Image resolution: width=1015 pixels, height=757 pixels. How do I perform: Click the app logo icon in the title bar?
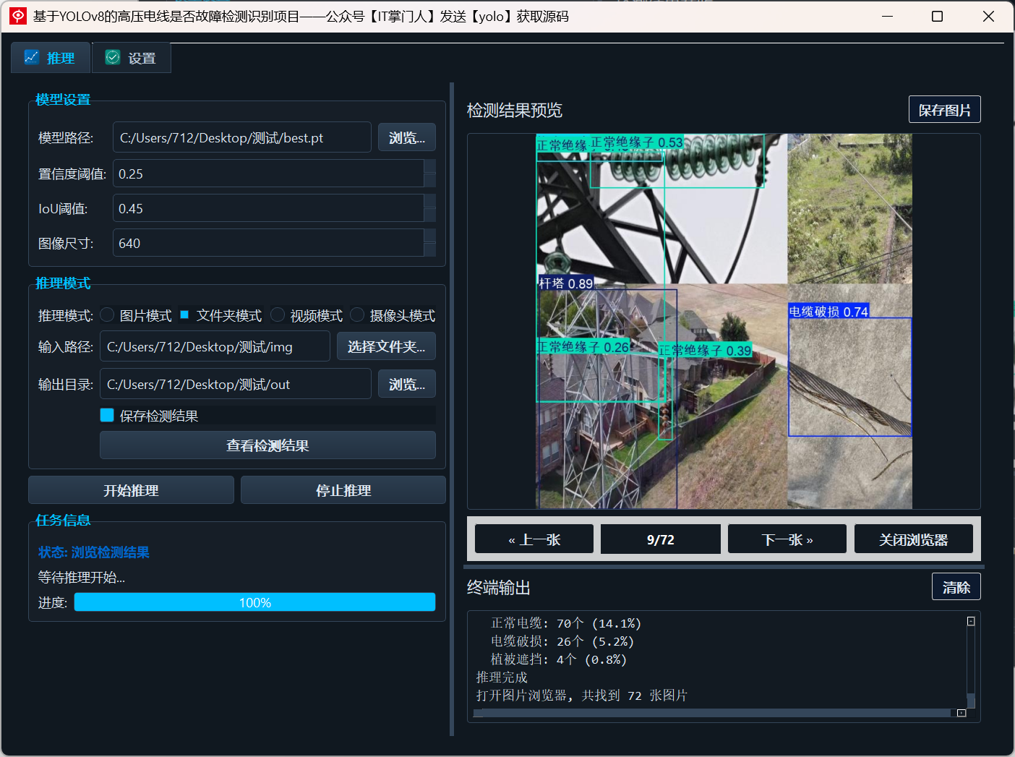pyautogui.click(x=17, y=16)
